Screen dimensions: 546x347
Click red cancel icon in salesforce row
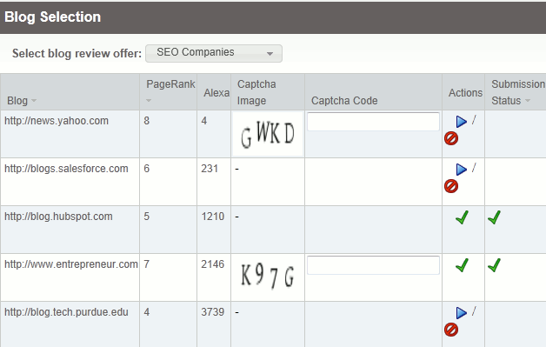pyautogui.click(x=451, y=186)
